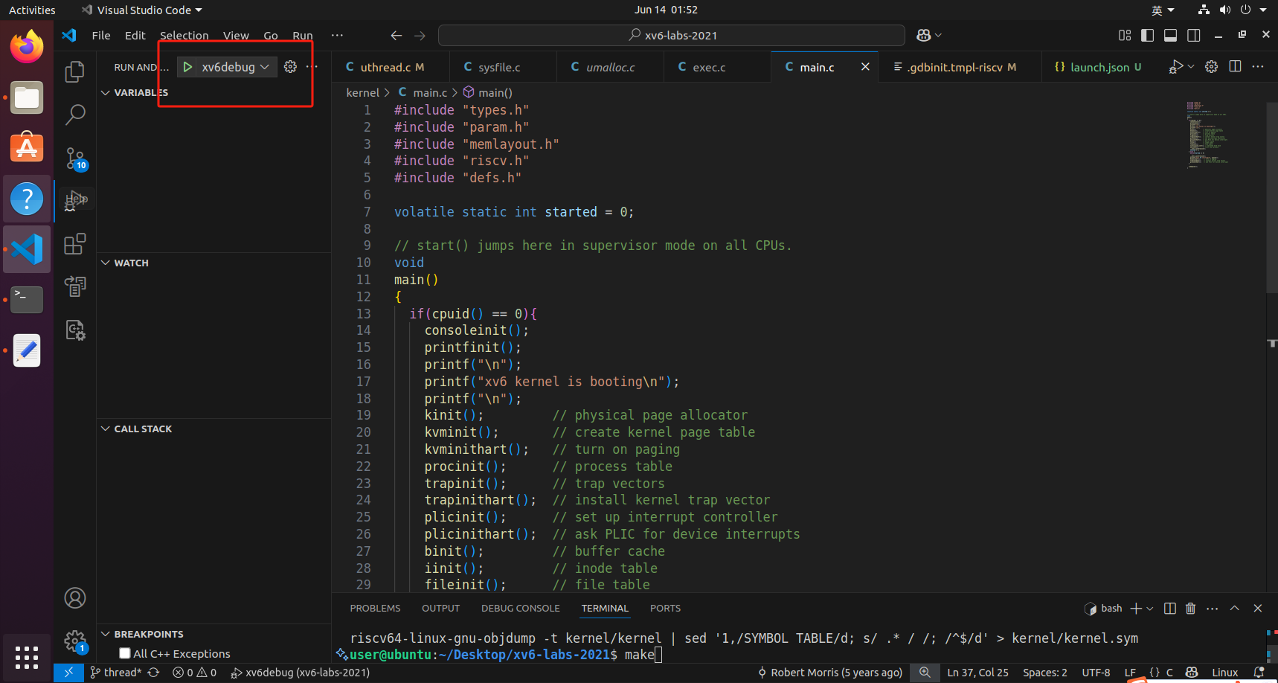Toggle the primary sidebar visibility icon

[x=1147, y=34]
